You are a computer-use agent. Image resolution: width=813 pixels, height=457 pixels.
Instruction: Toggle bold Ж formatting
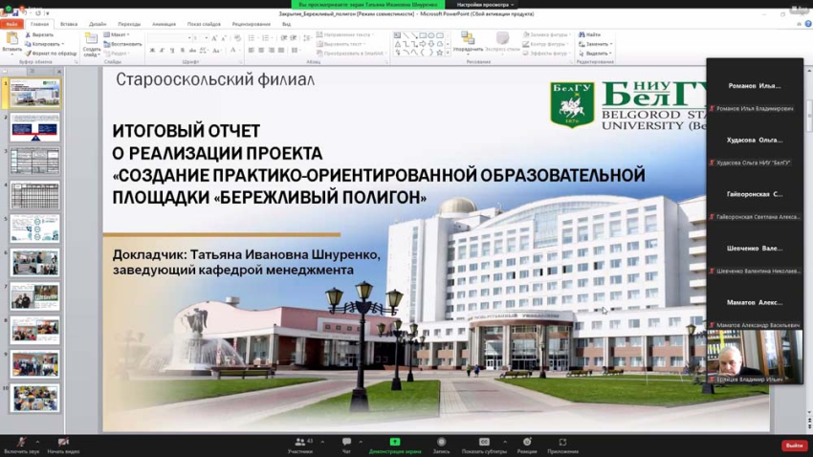click(152, 51)
